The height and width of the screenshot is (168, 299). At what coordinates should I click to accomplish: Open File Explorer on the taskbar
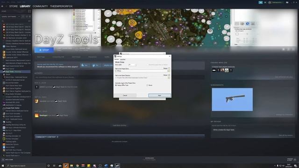(71, 166)
